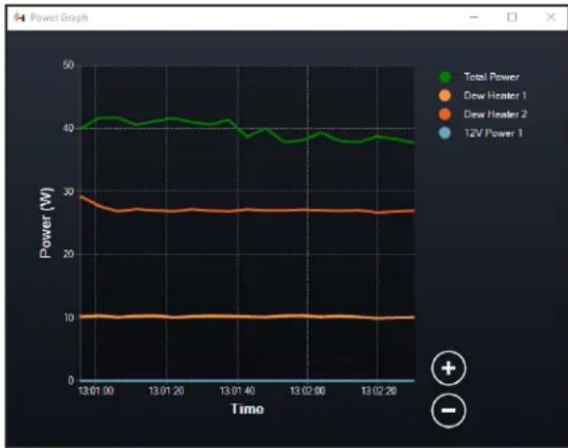568x448 pixels.
Task: Click the dark orange Dew Heater 2 legend dot
Action: [x=445, y=114]
